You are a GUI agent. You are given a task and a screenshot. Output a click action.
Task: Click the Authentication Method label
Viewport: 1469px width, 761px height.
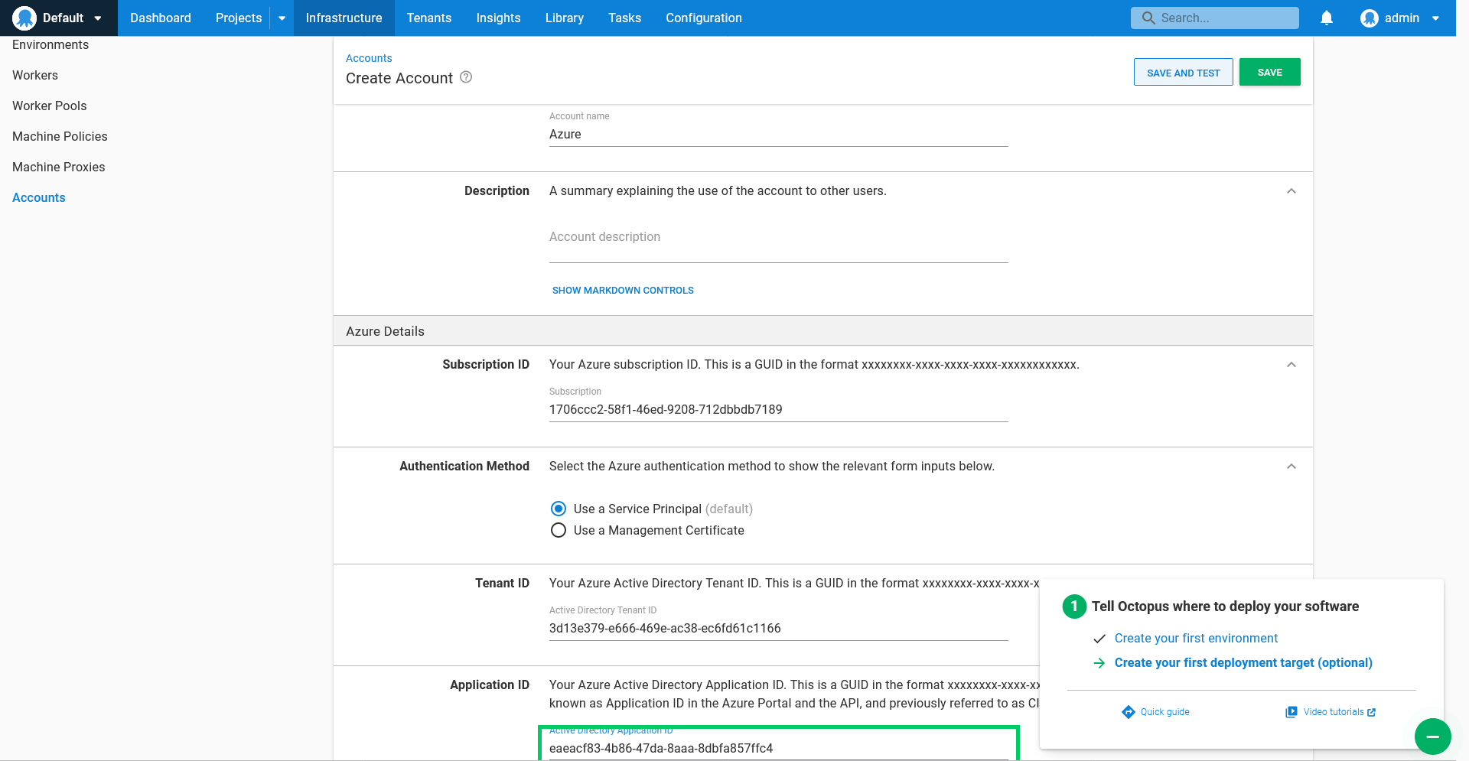pos(464,467)
